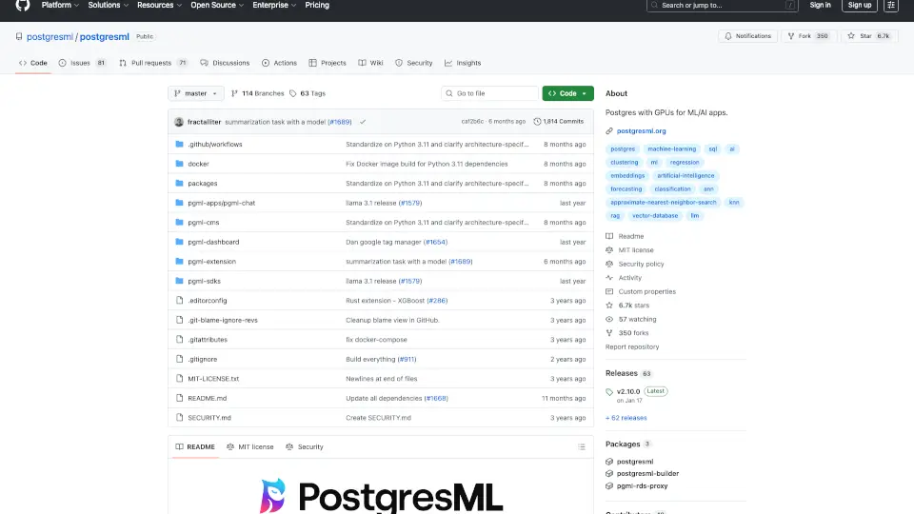Viewport: 914px width, 514px height.
Task: Select the MIT license tab
Action: (x=250, y=446)
